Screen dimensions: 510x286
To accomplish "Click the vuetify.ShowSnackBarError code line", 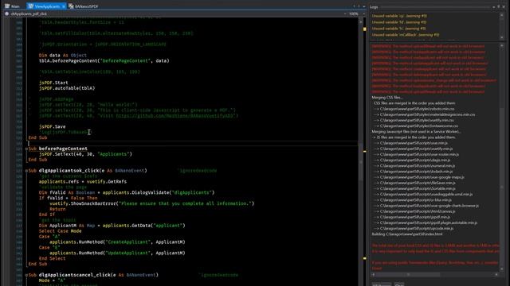I will pyautogui.click(x=152, y=203).
